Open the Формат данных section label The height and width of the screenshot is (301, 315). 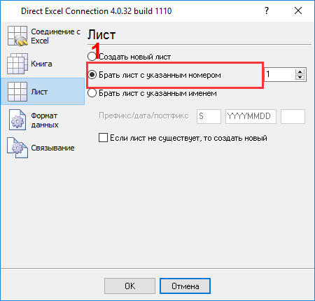pyautogui.click(x=45, y=120)
